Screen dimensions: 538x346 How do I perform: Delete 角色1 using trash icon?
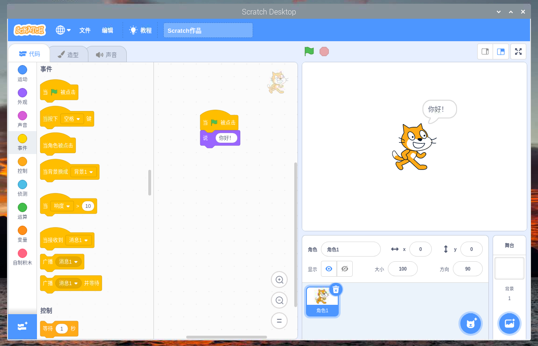336,289
